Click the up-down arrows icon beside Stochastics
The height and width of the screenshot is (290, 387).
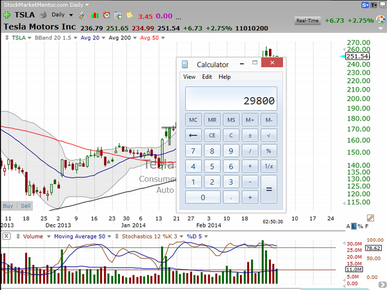(x=117, y=237)
